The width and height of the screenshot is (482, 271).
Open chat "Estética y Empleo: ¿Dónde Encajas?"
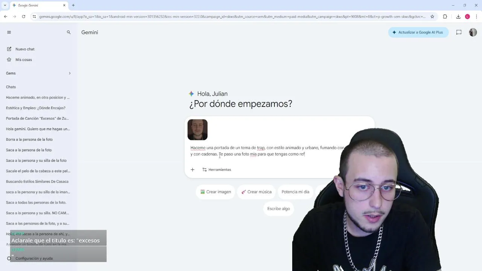pyautogui.click(x=36, y=108)
